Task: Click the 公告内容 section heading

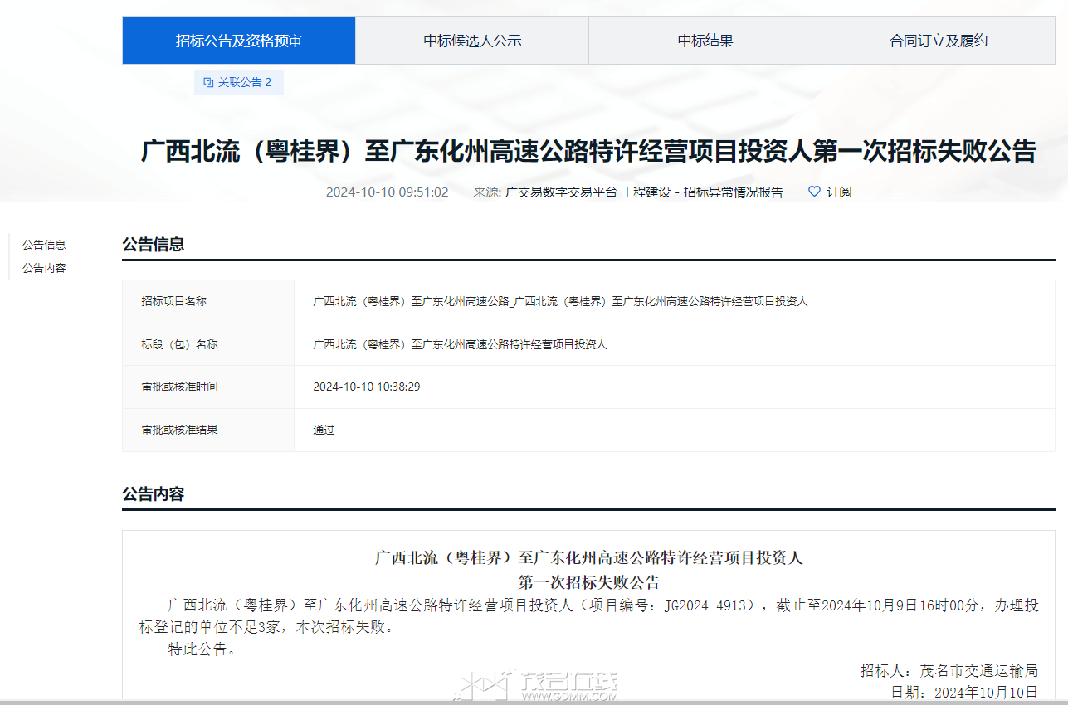Action: coord(154,494)
